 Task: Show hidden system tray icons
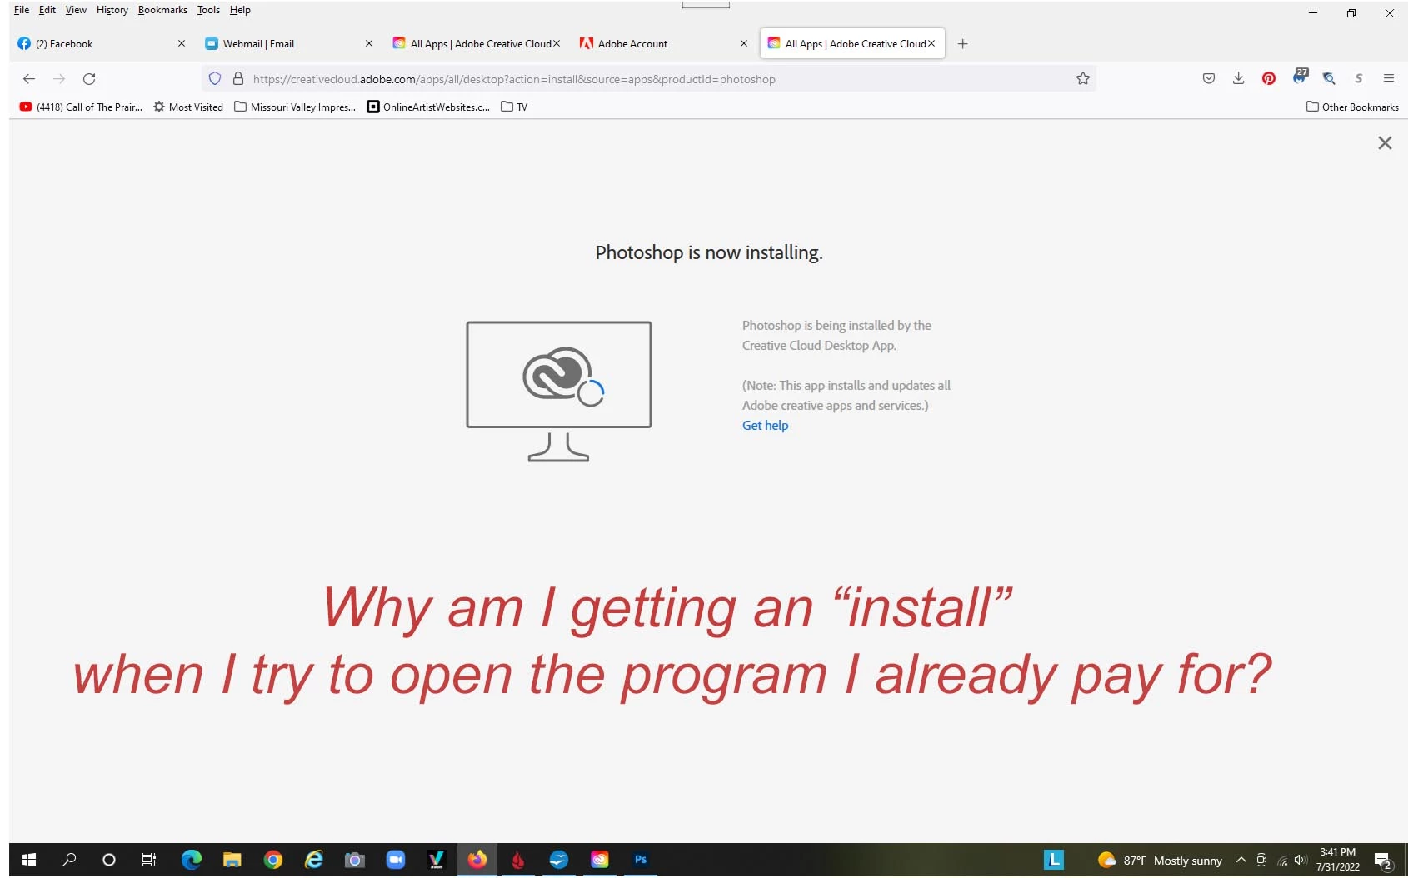click(1241, 860)
